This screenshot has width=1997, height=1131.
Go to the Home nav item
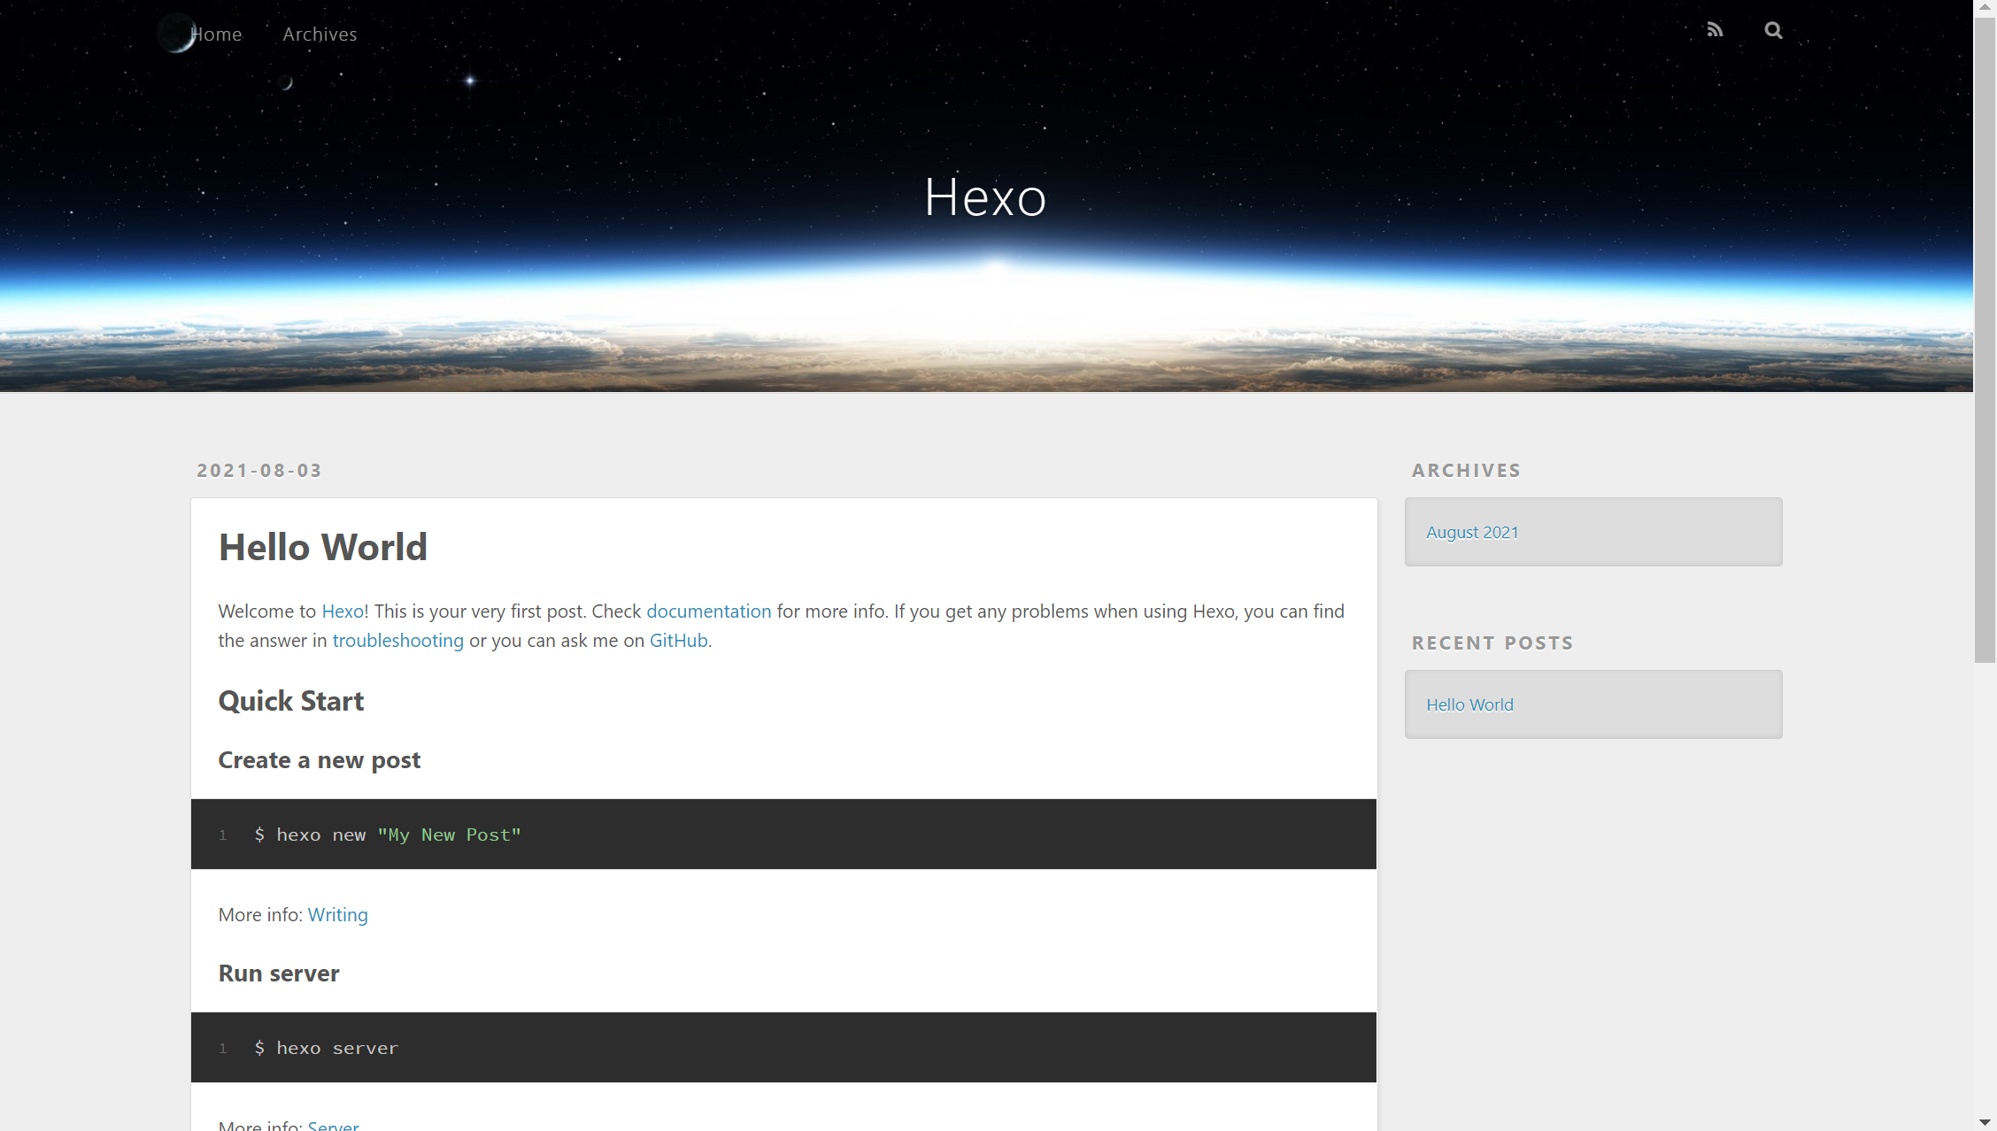[x=216, y=34]
